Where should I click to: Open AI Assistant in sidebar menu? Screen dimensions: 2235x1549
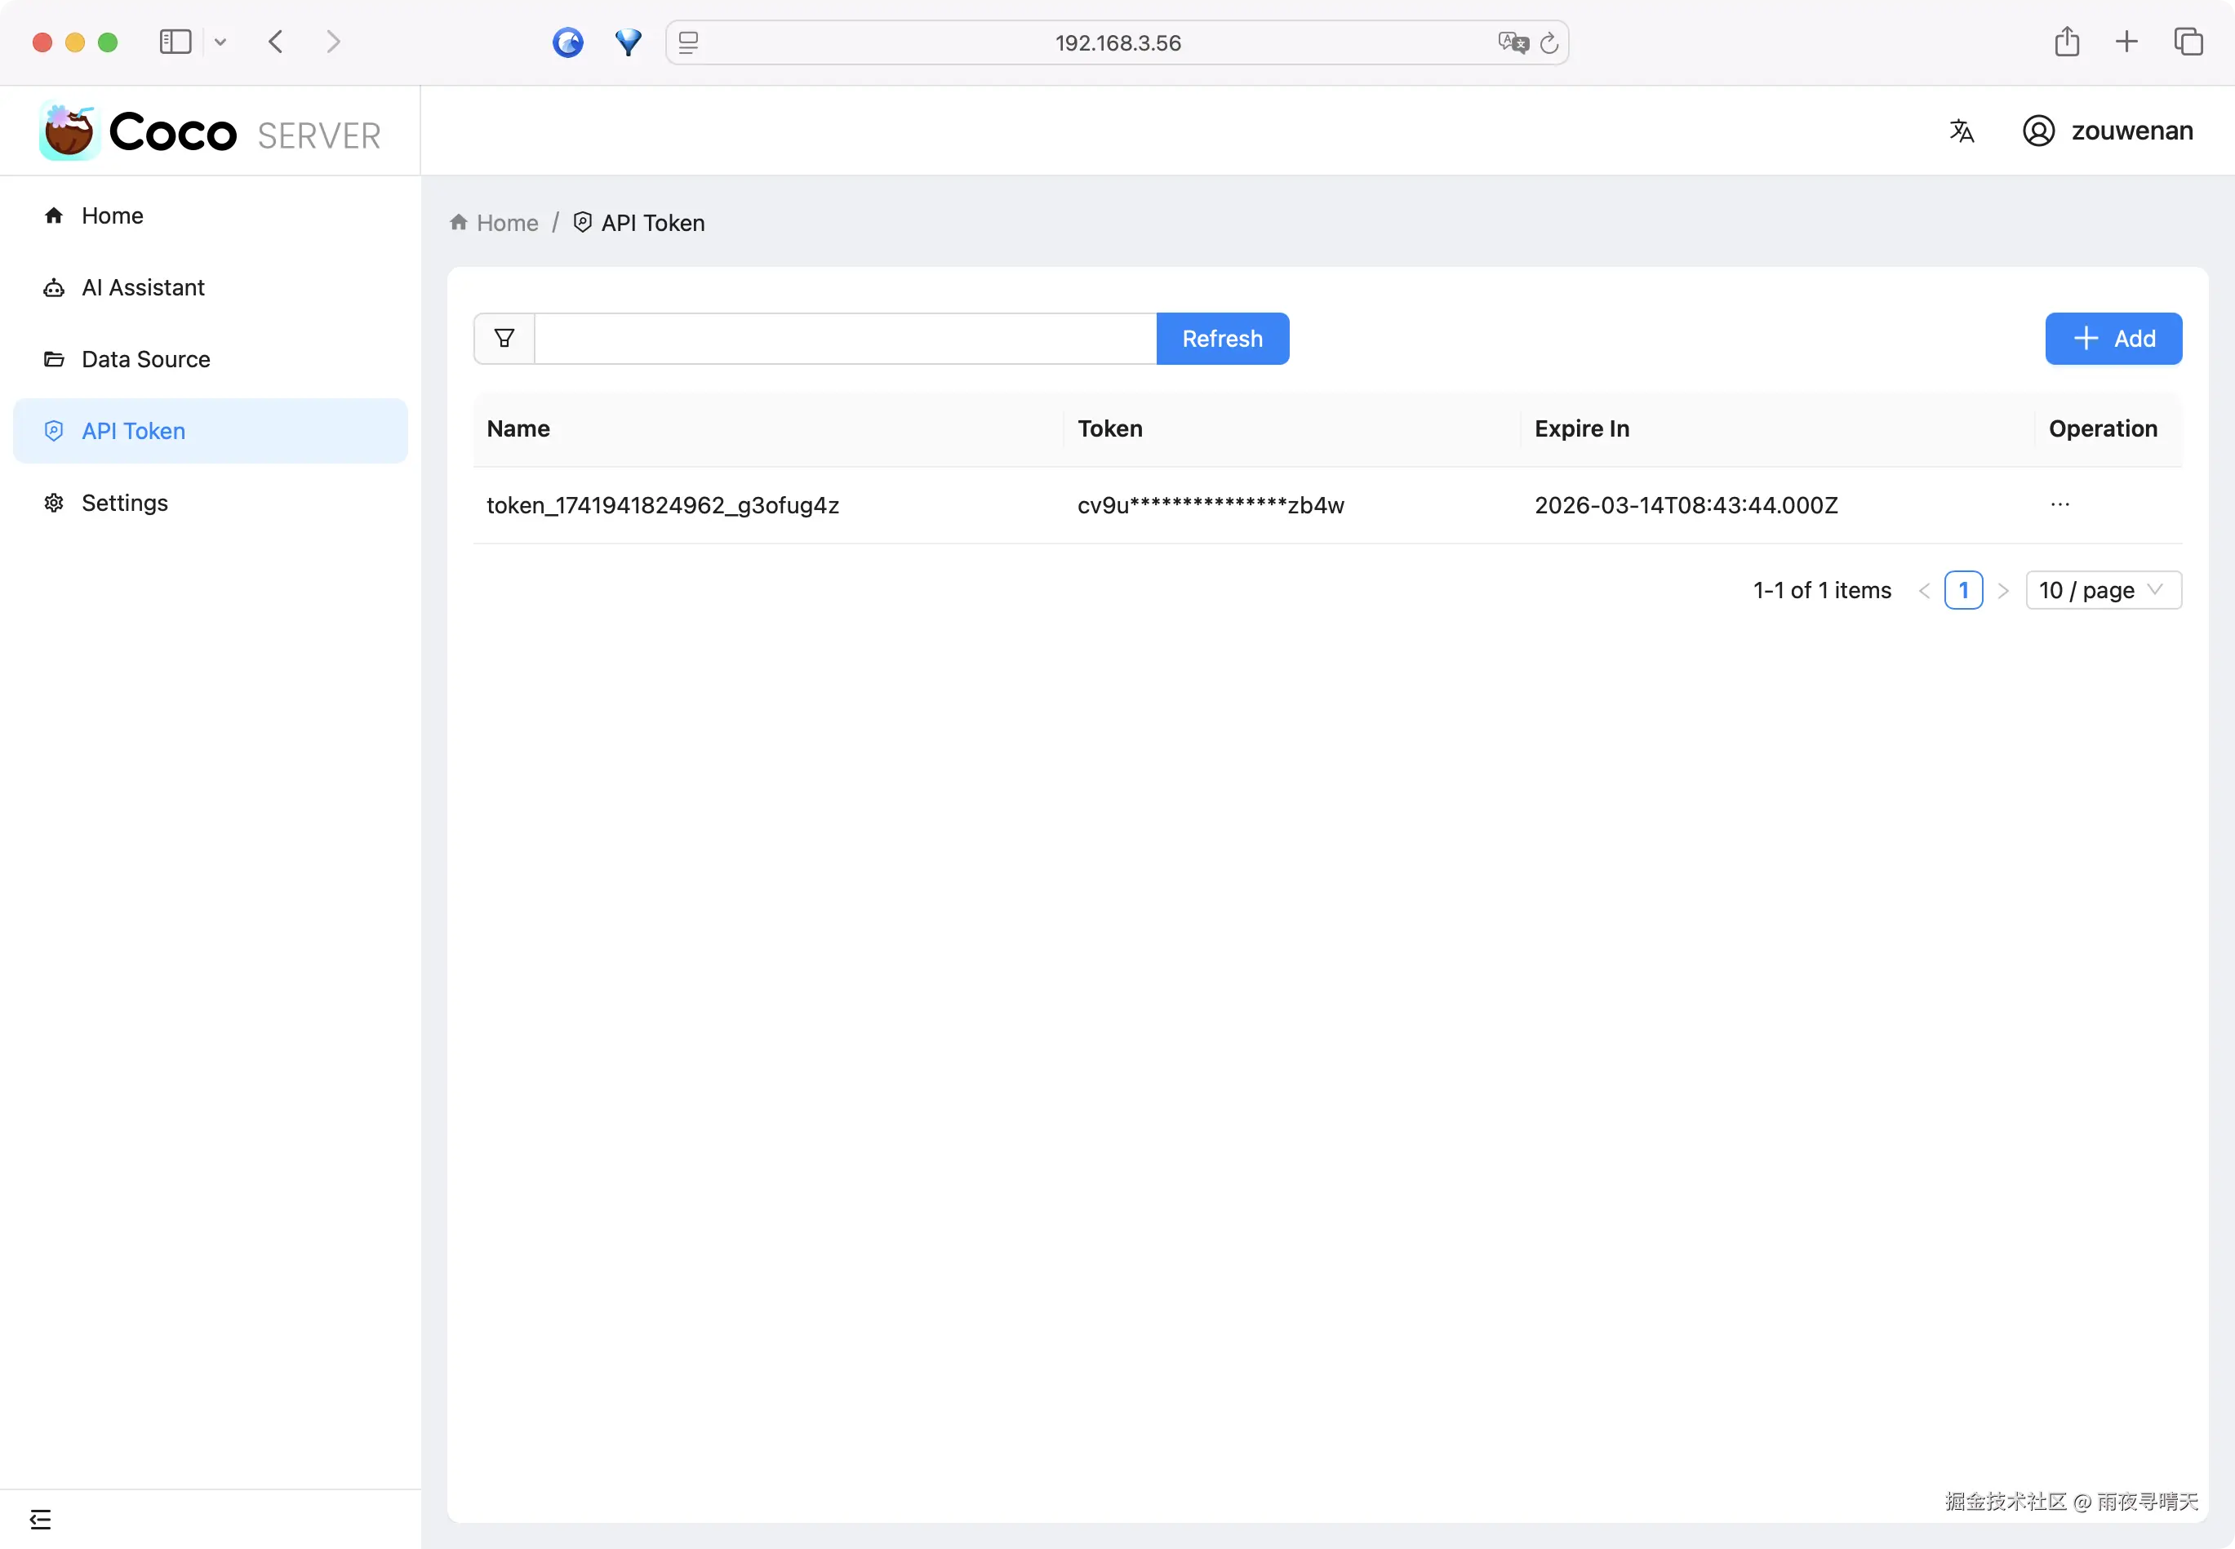click(143, 287)
